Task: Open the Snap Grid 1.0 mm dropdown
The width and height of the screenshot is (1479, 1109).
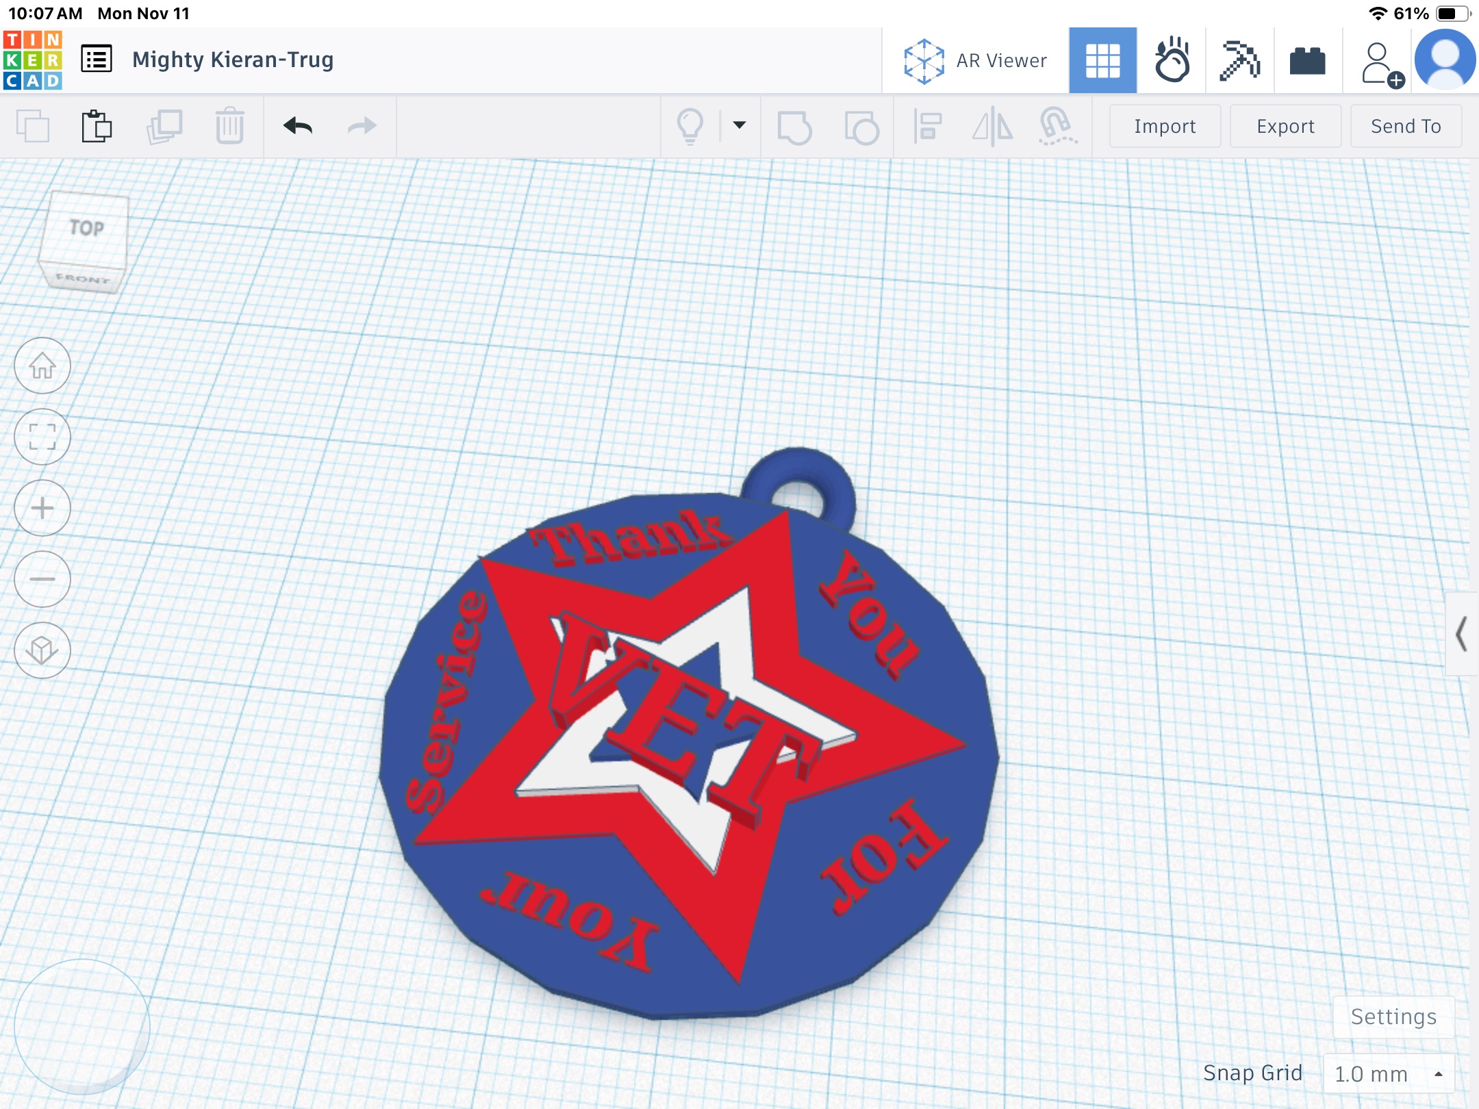Action: (1389, 1073)
